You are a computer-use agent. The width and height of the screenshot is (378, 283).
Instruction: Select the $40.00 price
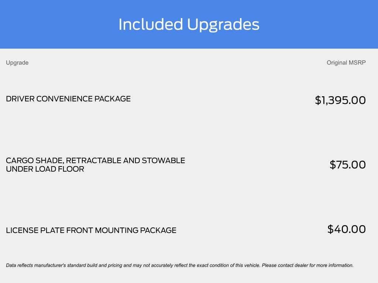[346, 229]
